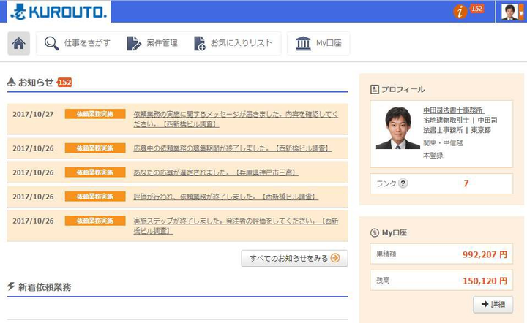Open the あなたの応募が選定されました notice link

coord(216,172)
